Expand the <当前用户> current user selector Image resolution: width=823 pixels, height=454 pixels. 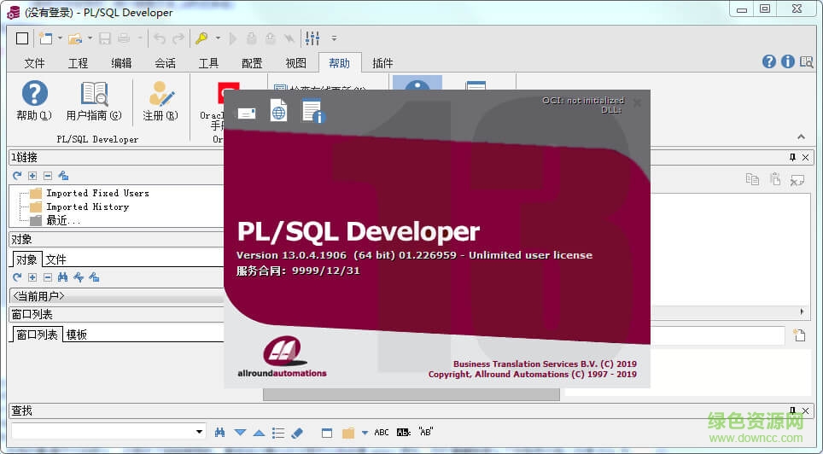click(111, 296)
